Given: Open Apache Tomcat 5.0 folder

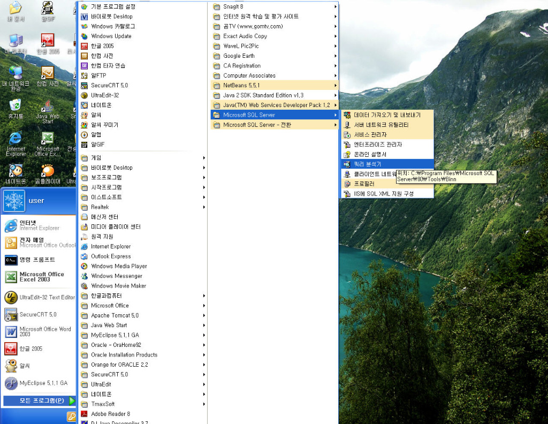Looking at the screenshot, I should tap(142, 315).
